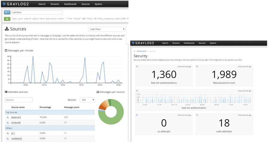Open the basement source link
Image resolution: width=268 pixels, height=144 pixels.
click(16, 117)
